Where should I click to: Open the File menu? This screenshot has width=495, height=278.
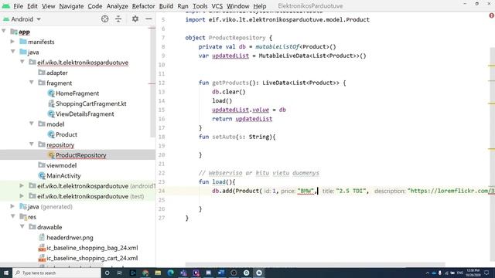[x=18, y=6]
